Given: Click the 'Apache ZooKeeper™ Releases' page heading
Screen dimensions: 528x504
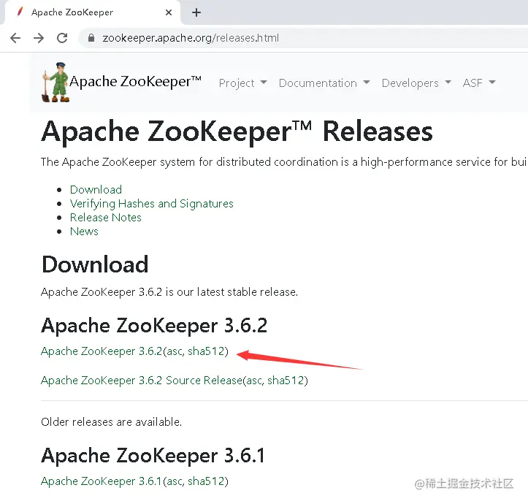Looking at the screenshot, I should tap(237, 131).
